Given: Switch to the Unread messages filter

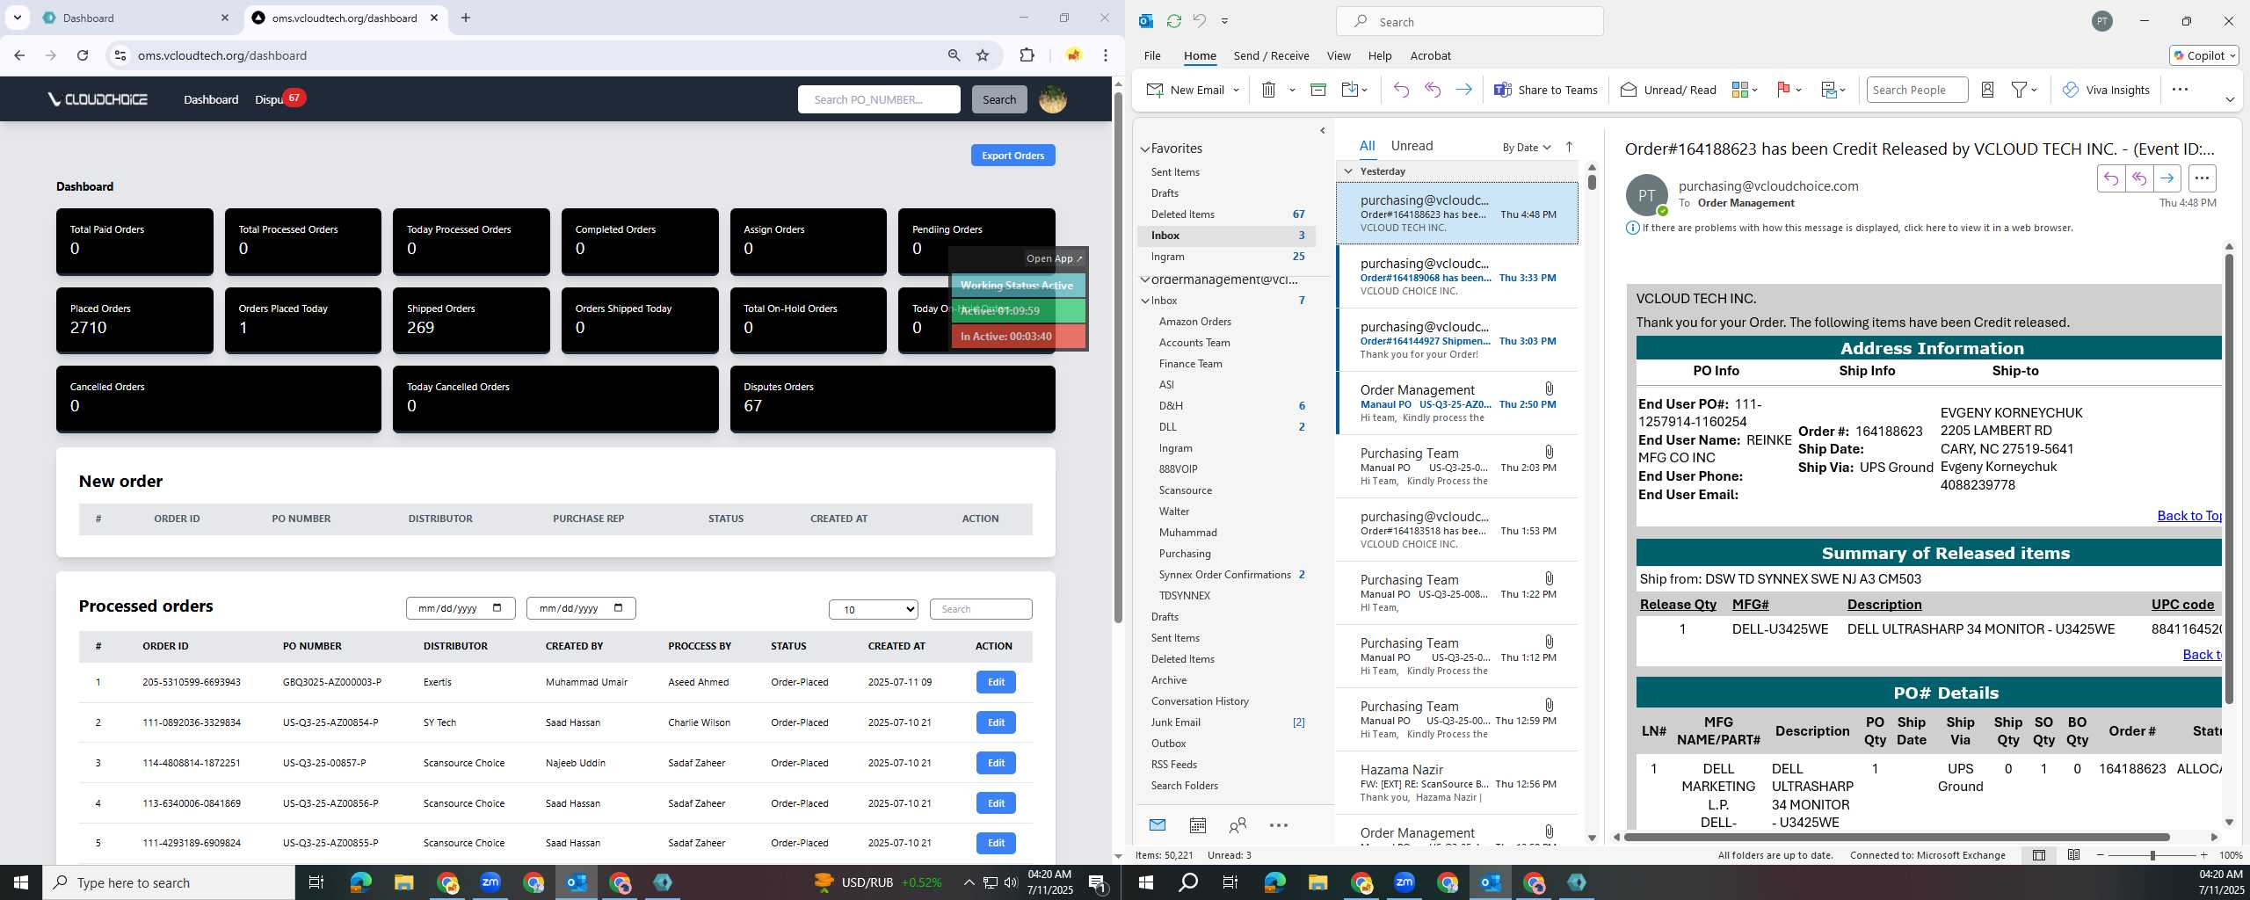Looking at the screenshot, I should coord(1412,146).
